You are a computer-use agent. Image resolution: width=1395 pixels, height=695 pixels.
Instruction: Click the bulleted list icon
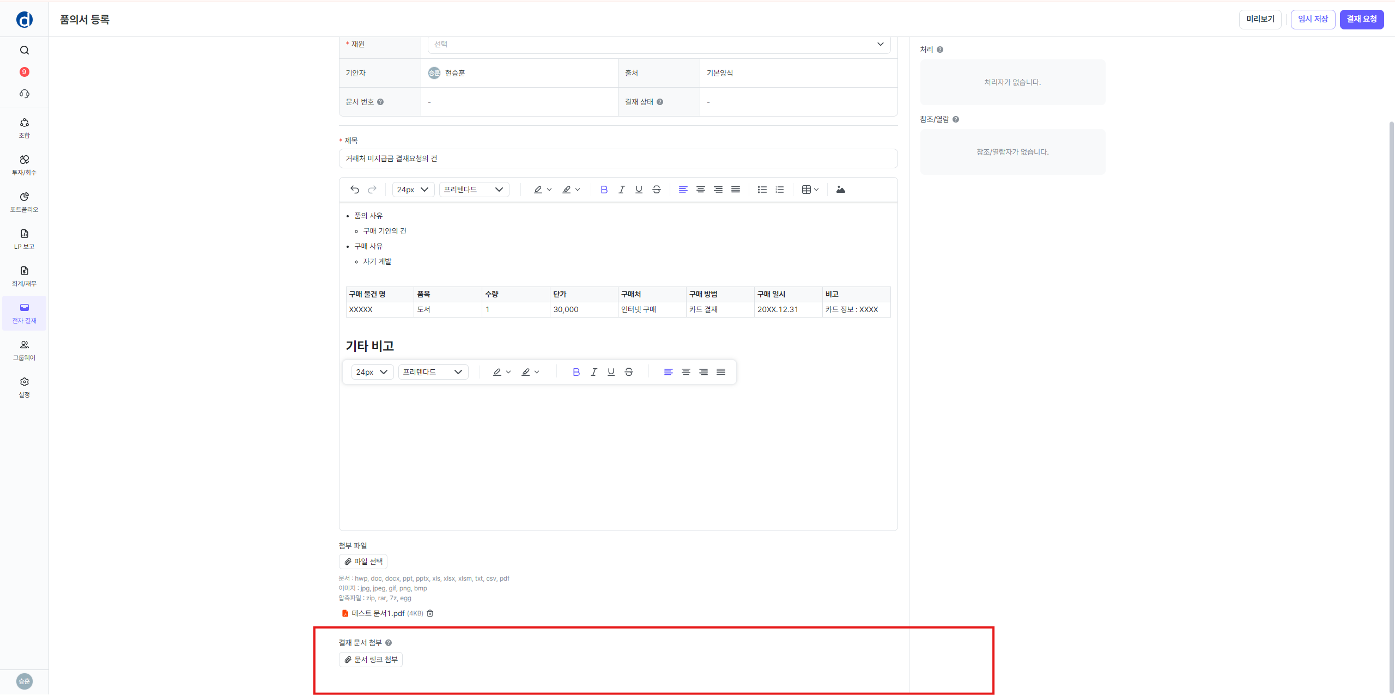tap(762, 190)
